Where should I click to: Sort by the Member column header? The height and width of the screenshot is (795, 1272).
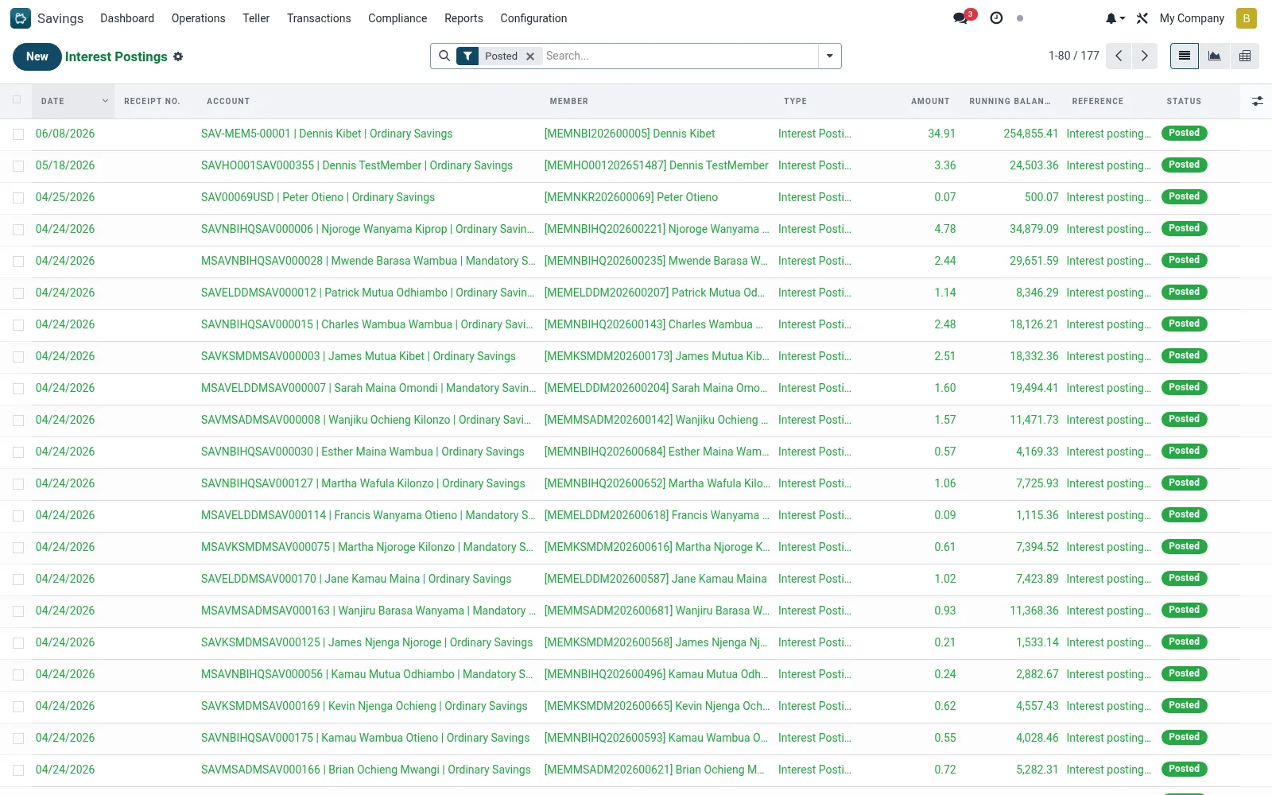[x=569, y=101]
